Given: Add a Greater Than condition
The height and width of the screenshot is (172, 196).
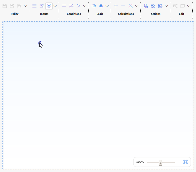Looking at the screenshot, I should coord(79,6).
